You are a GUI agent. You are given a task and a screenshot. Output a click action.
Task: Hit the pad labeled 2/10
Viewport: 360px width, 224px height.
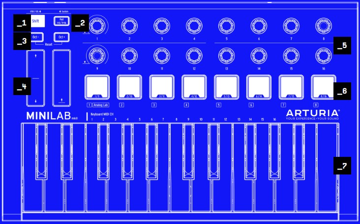pyautogui.click(x=129, y=87)
